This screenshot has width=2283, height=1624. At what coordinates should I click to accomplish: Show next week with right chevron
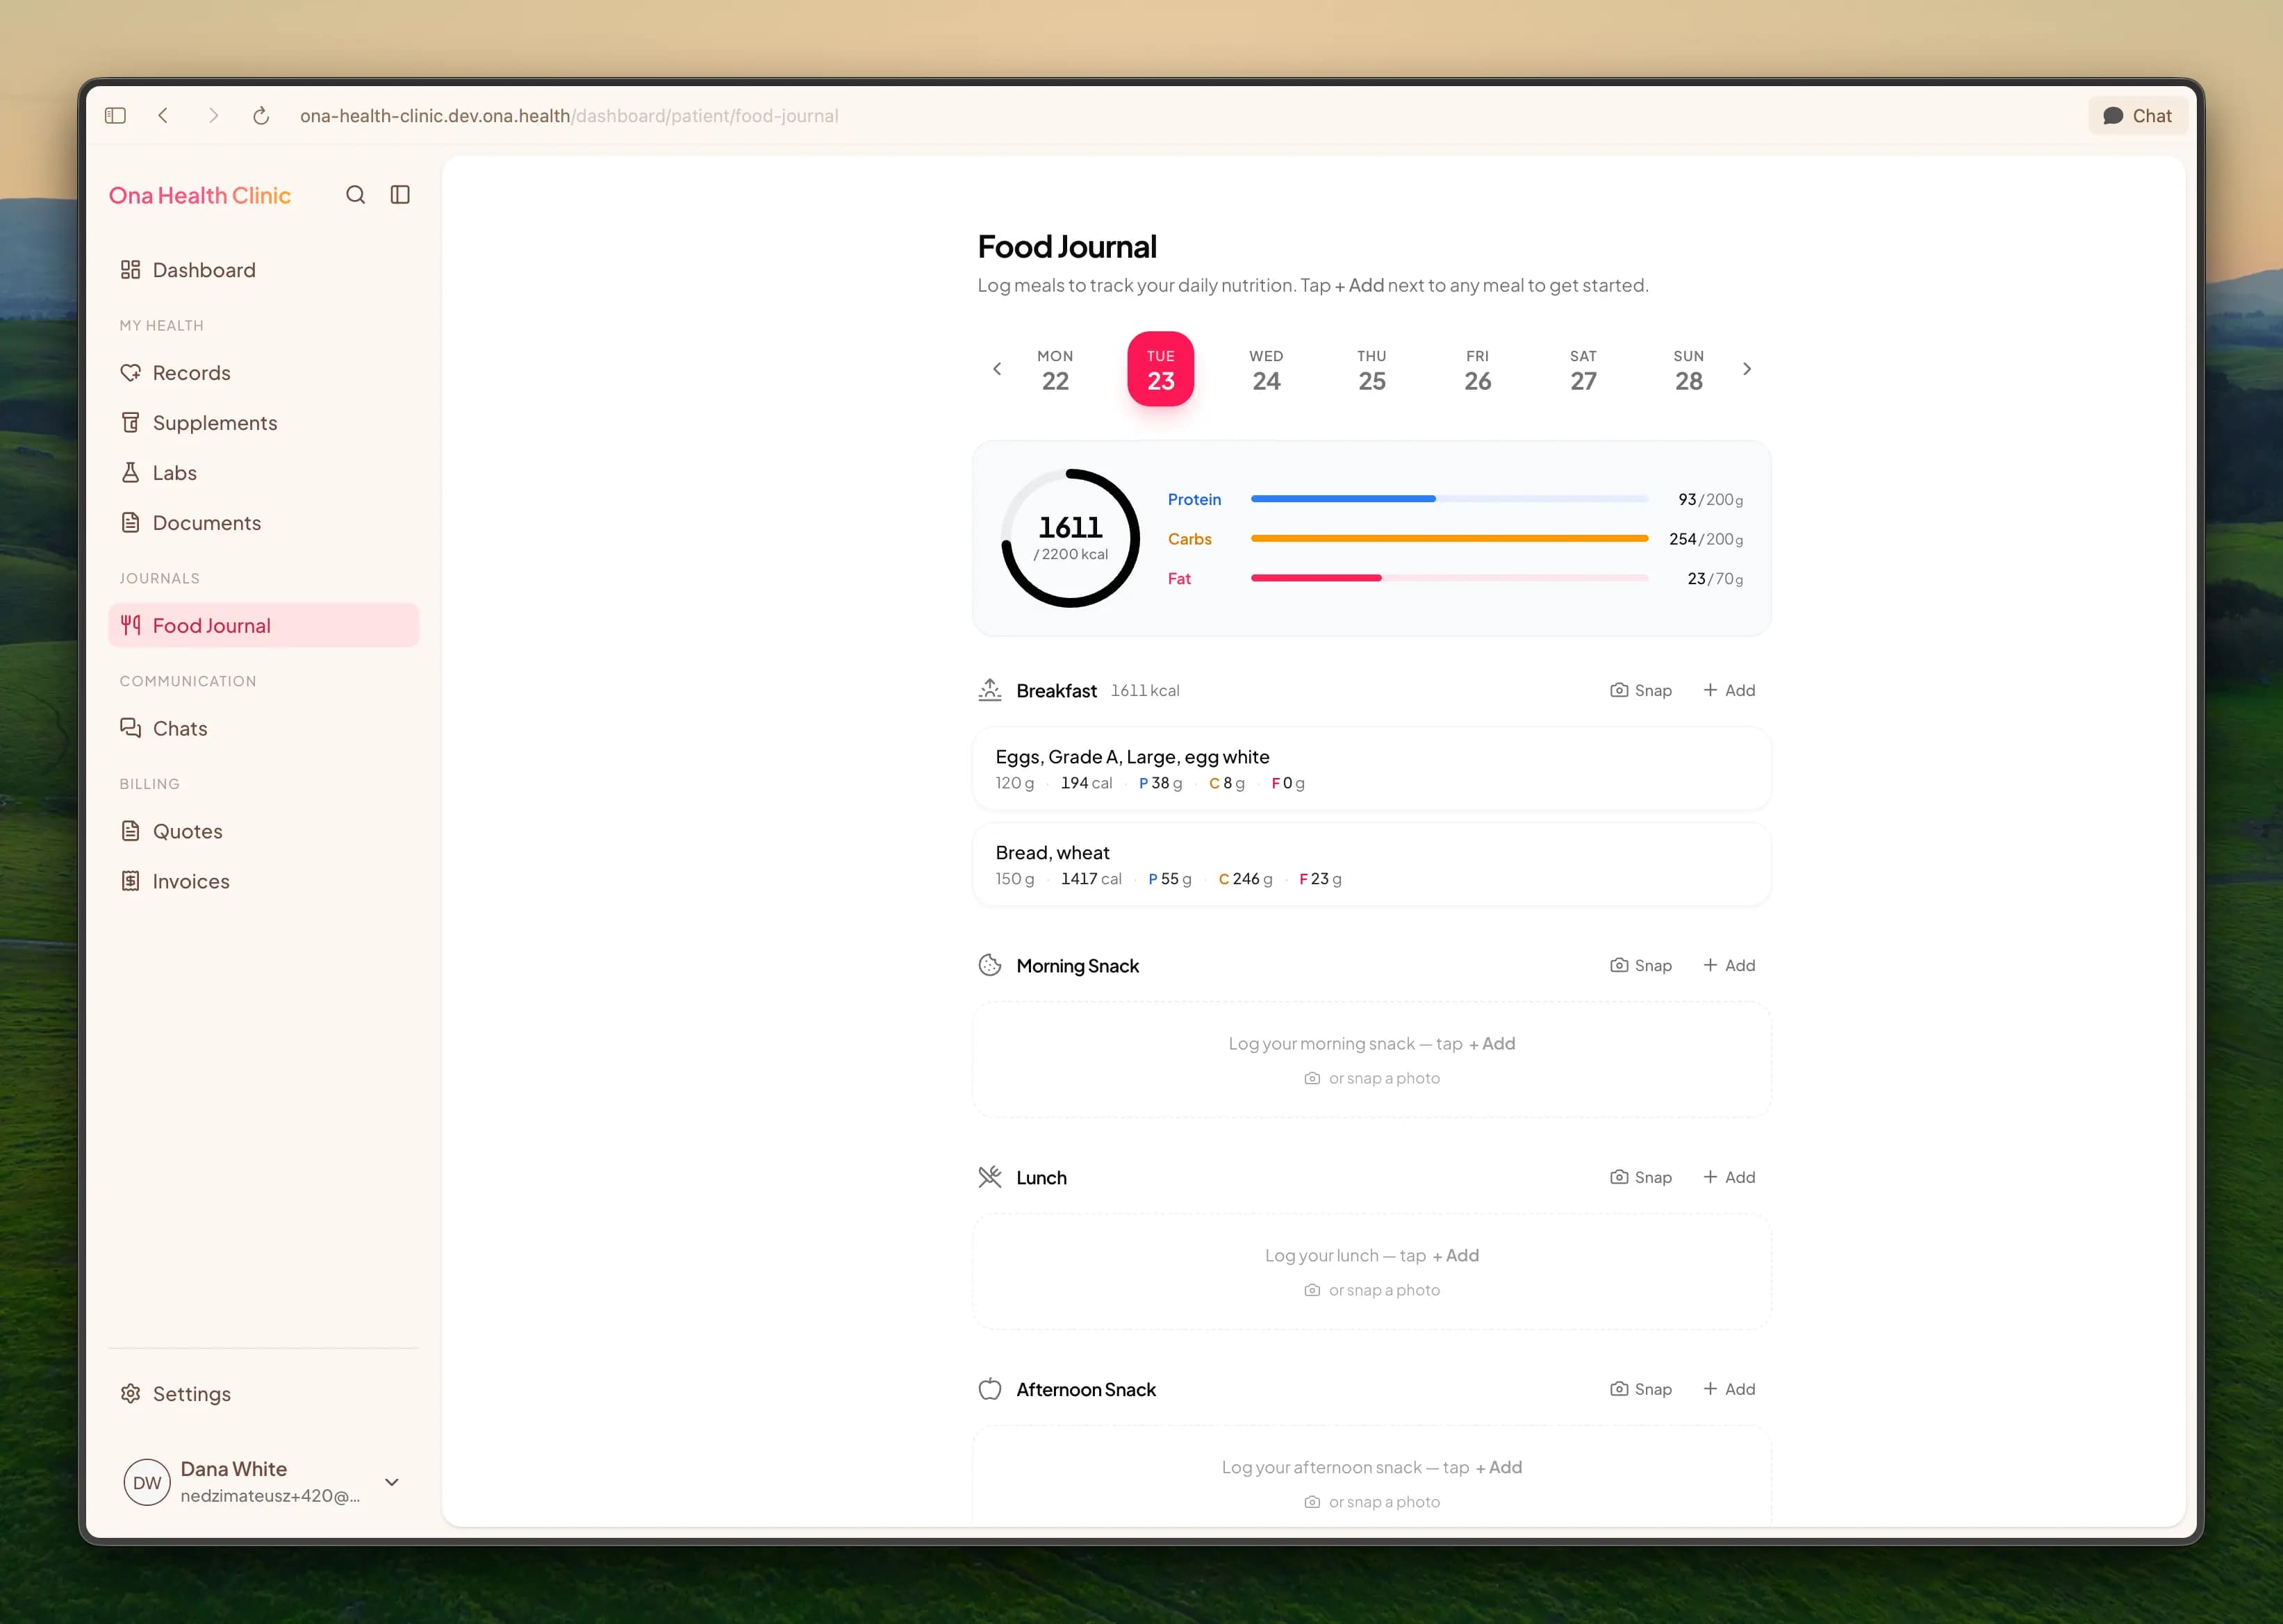[1747, 369]
